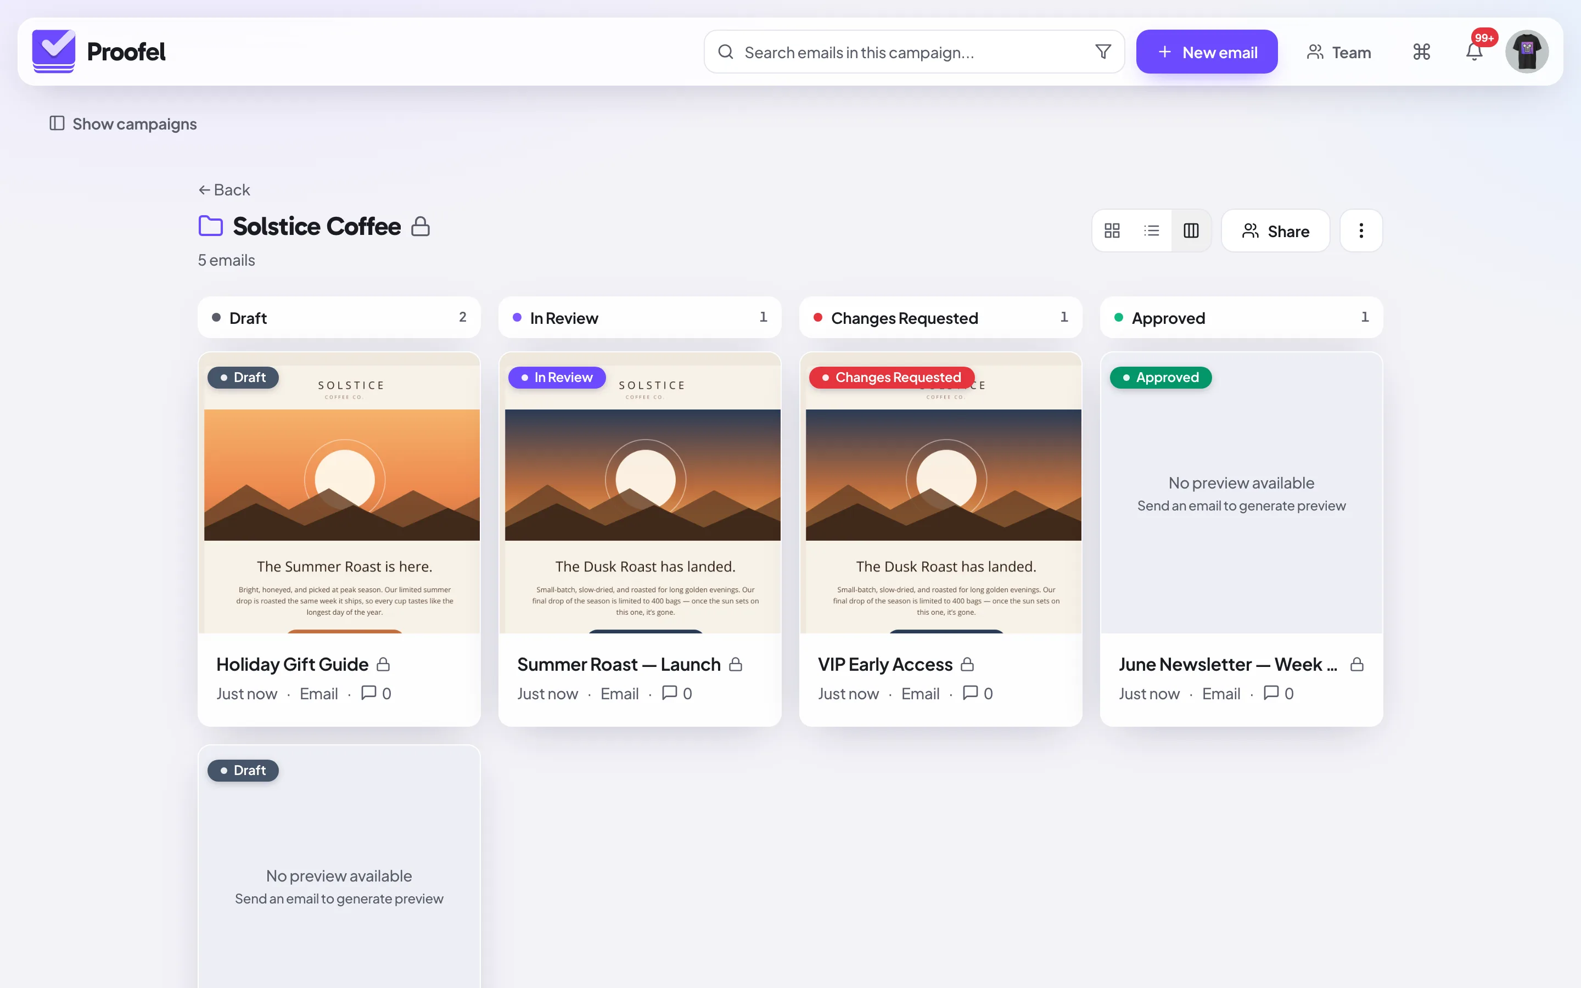Select the Approved column header

coord(1241,318)
